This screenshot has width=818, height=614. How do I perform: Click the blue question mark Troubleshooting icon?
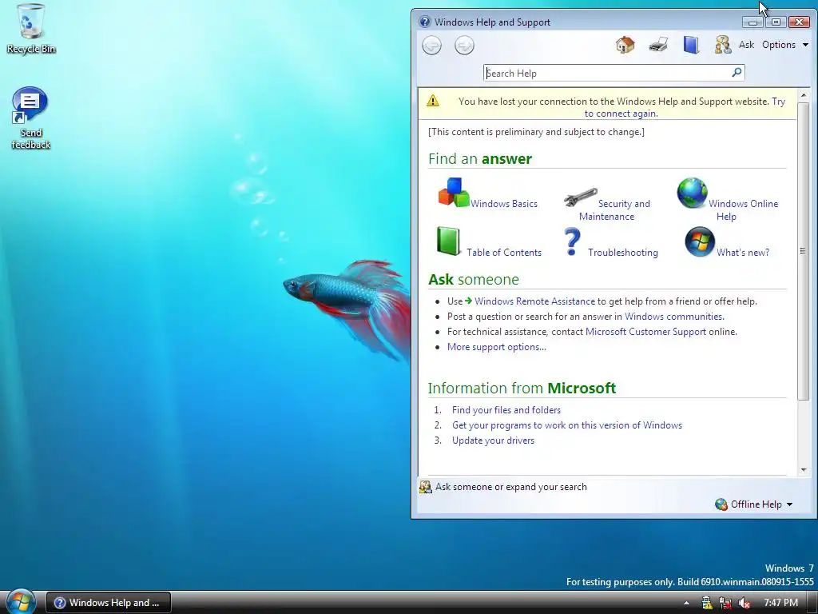click(572, 241)
